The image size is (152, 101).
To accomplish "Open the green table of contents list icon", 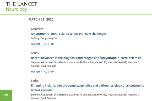I will (x=6, y=95).
